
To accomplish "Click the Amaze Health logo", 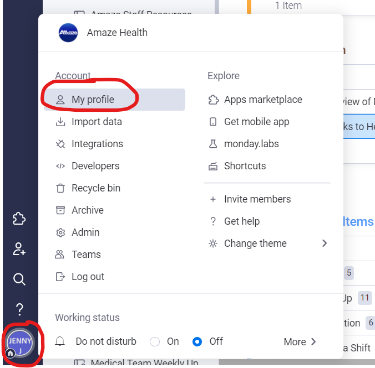I will (68, 33).
